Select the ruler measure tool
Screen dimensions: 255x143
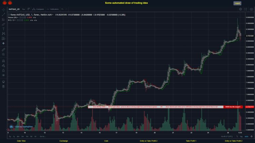(x=3, y=50)
